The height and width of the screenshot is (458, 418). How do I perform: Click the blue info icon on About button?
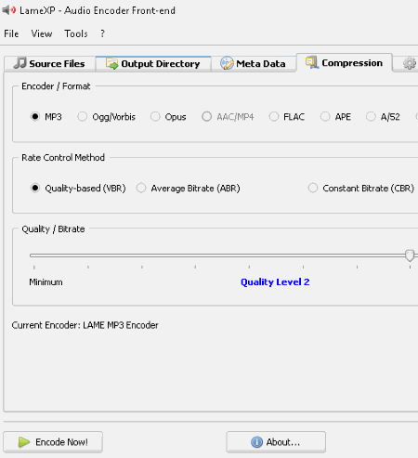tap(256, 442)
